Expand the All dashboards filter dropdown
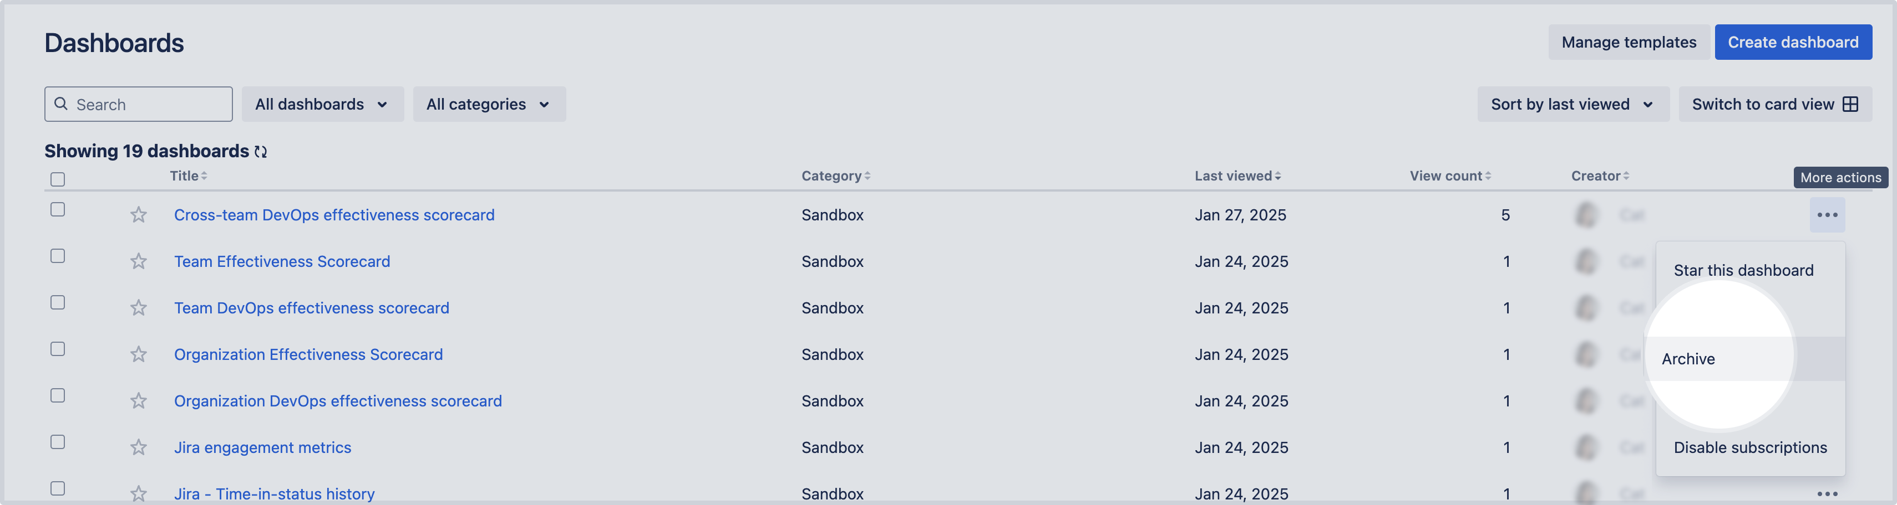 pos(323,105)
